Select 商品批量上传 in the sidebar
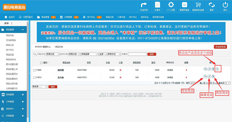The image size is (232, 122). pyautogui.click(x=12, y=69)
